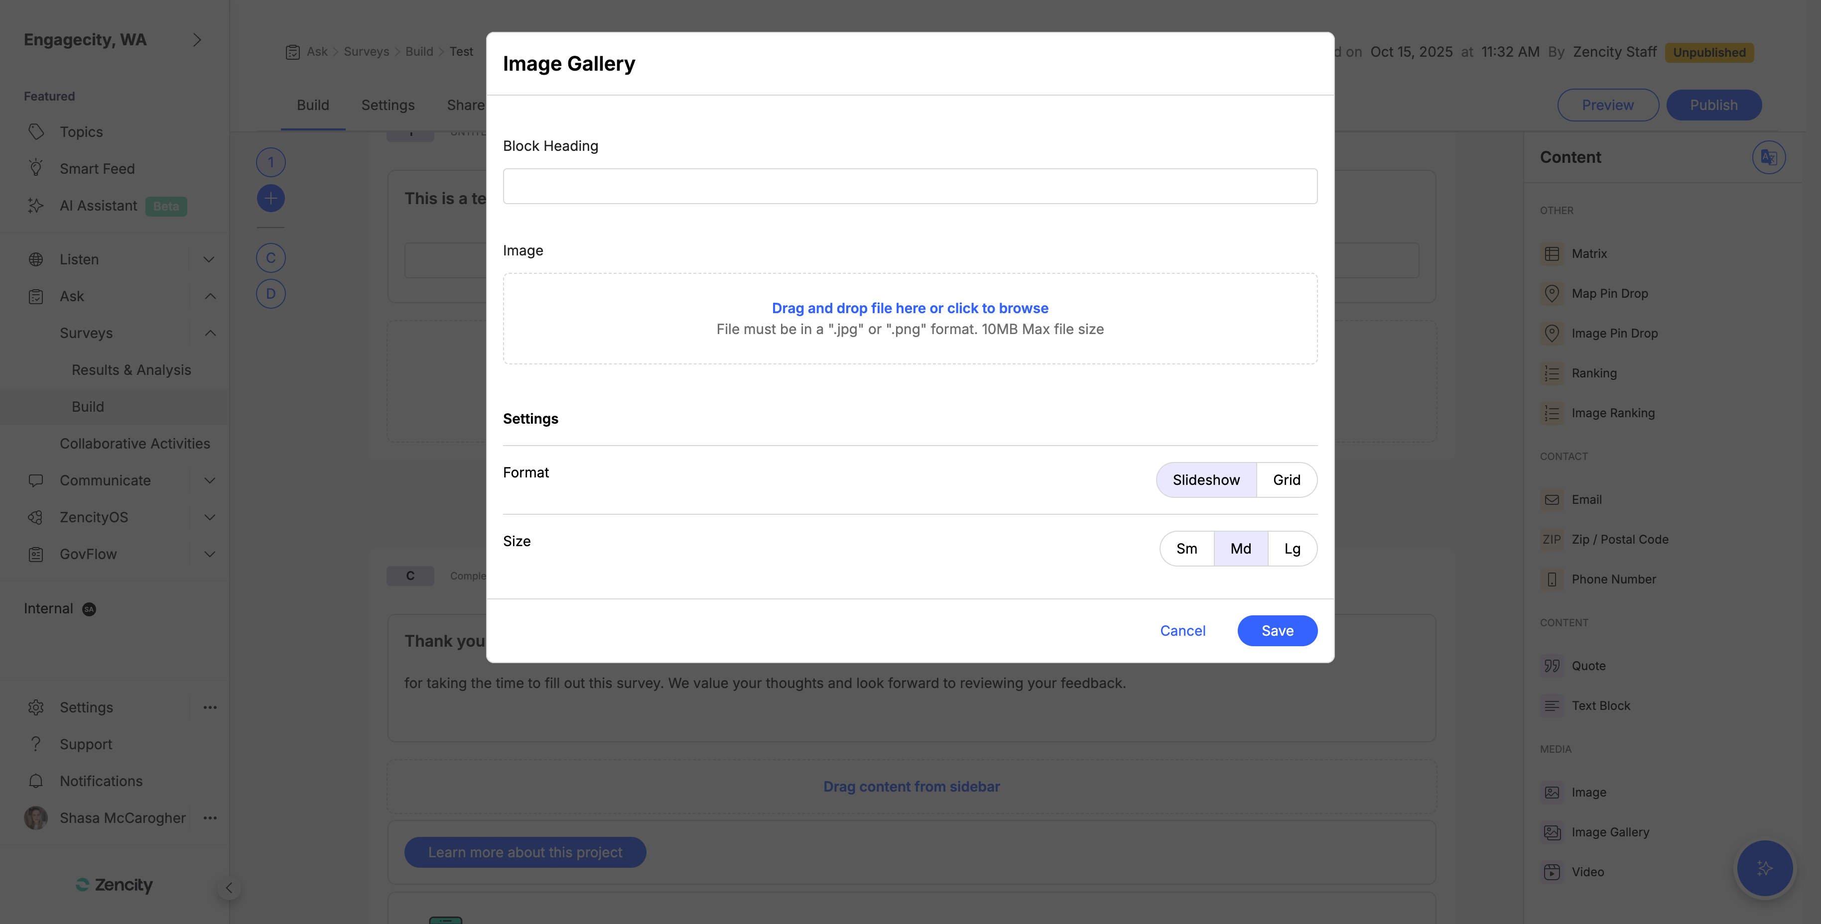Cancel the Image Gallery dialog
Viewport: 1821px width, 924px height.
click(x=1182, y=630)
